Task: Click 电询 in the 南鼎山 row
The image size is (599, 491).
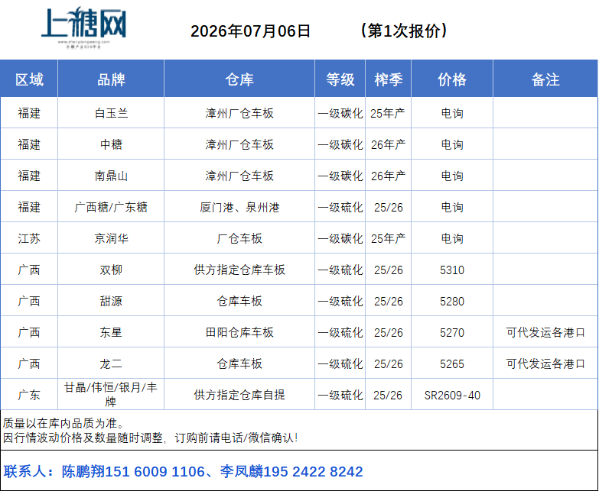Action: 452,176
